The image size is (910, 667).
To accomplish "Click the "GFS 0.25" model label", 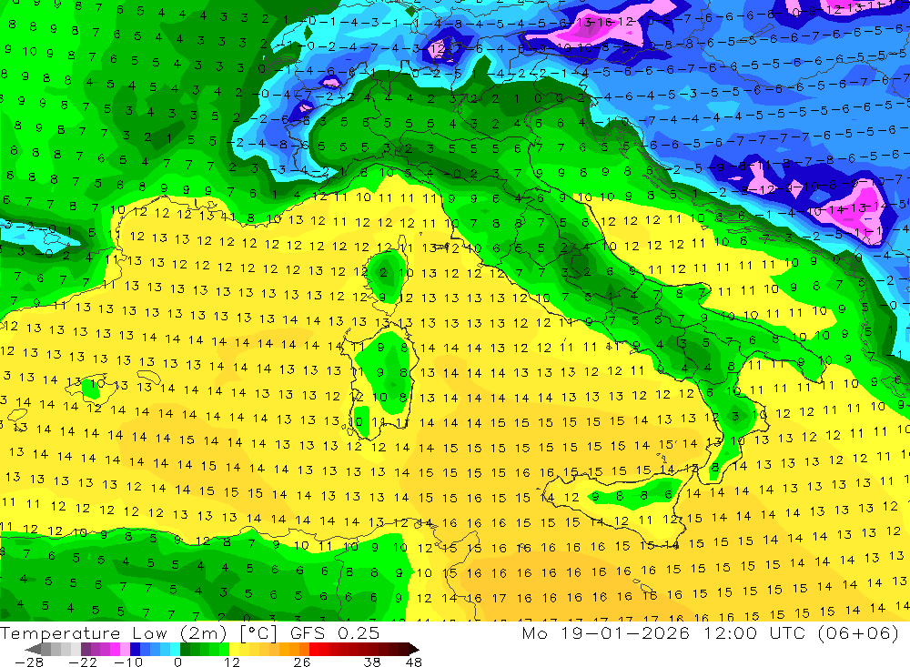I will (335, 633).
